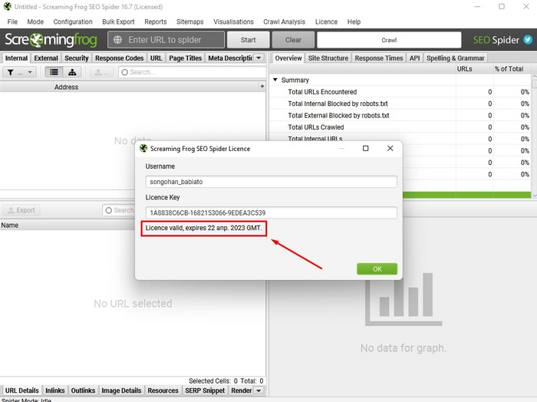Select the Internal tab
Image resolution: width=537 pixels, height=402 pixels.
pyautogui.click(x=16, y=58)
